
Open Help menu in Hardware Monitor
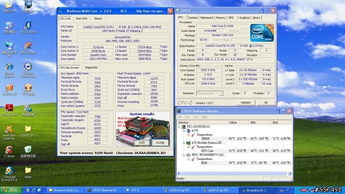205,117
